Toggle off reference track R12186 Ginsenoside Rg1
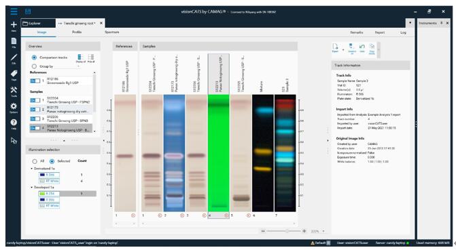This screenshot has width=456, height=250. pos(35,81)
